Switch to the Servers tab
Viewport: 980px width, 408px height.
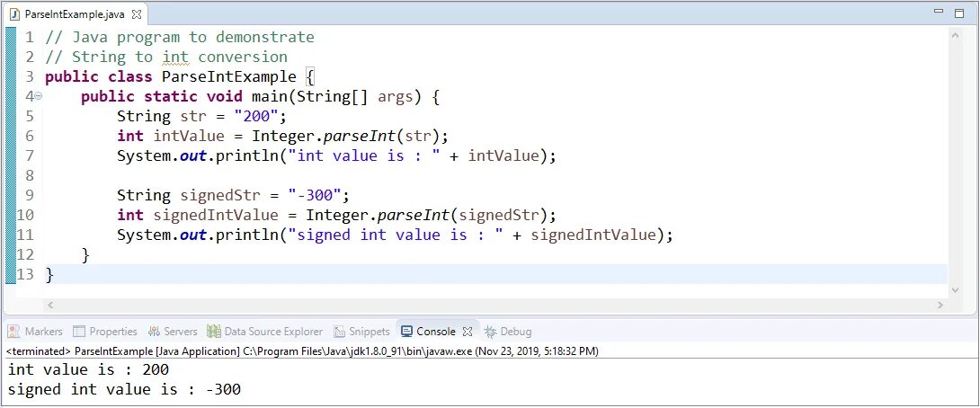[174, 331]
